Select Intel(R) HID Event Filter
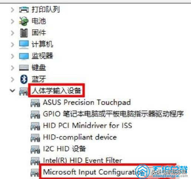 (x=82, y=160)
